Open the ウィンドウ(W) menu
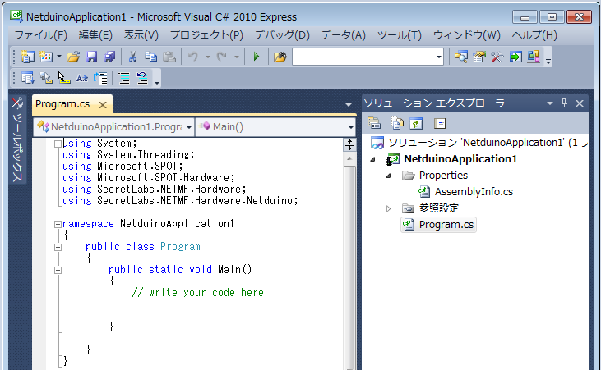The width and height of the screenshot is (601, 370). point(467,35)
